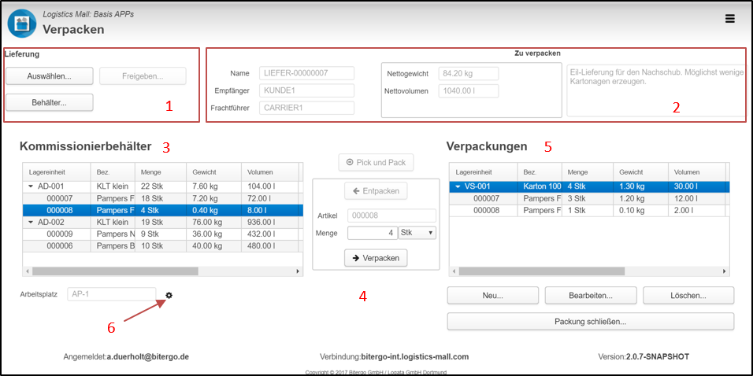
Task: Click the Pick und Pack button
Action: point(376,163)
